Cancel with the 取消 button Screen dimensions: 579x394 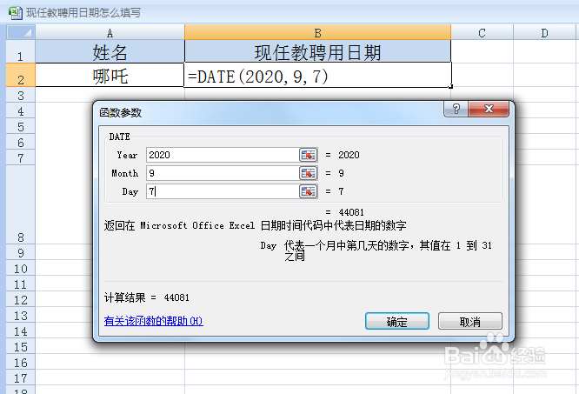pos(470,321)
